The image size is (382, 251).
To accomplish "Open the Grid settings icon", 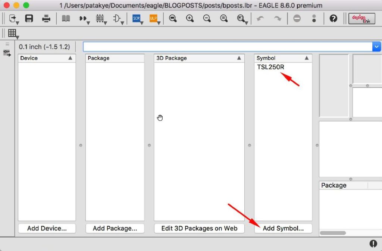I will tap(12, 33).
